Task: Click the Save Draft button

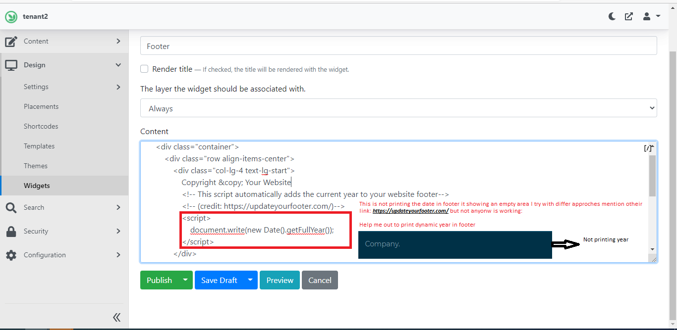Action: (219, 280)
